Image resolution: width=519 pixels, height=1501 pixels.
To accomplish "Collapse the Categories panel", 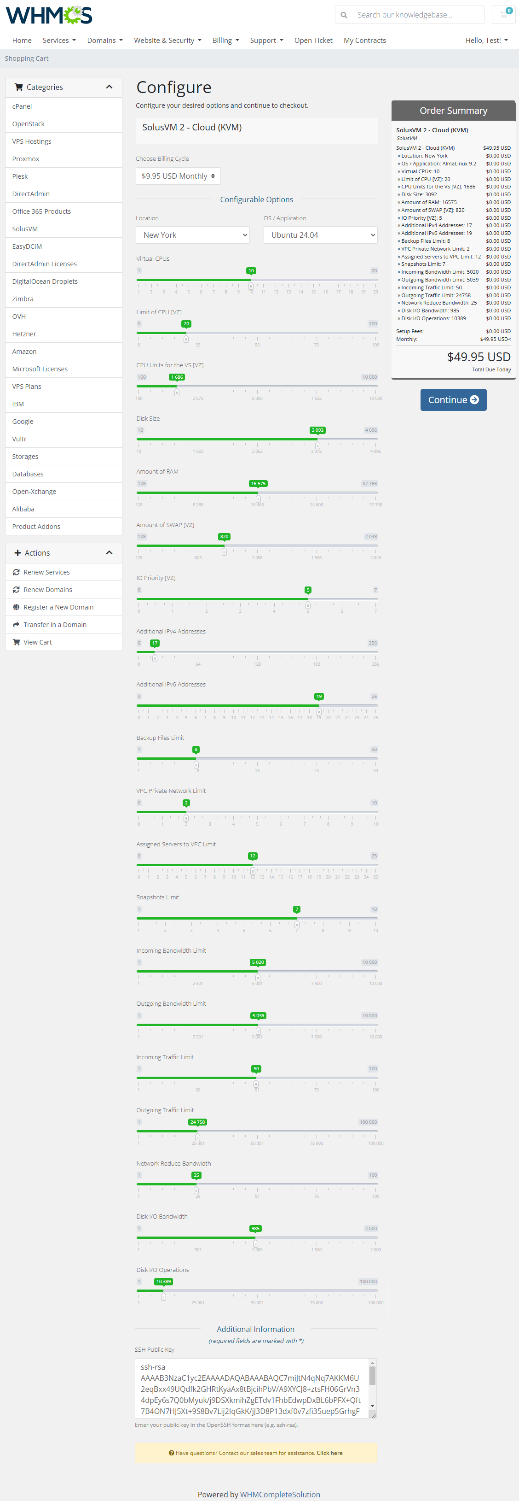I will click(109, 87).
